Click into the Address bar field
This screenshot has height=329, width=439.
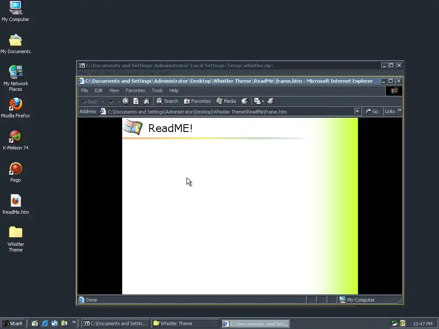click(x=230, y=112)
